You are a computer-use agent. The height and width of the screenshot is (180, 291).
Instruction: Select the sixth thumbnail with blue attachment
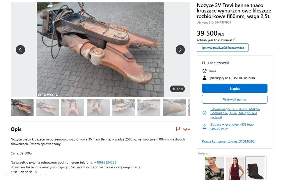coord(149,107)
